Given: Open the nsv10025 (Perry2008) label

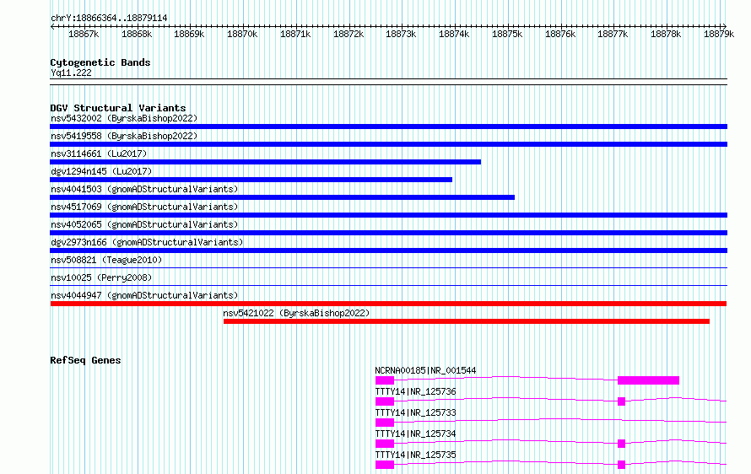Looking at the screenshot, I should 101,277.
